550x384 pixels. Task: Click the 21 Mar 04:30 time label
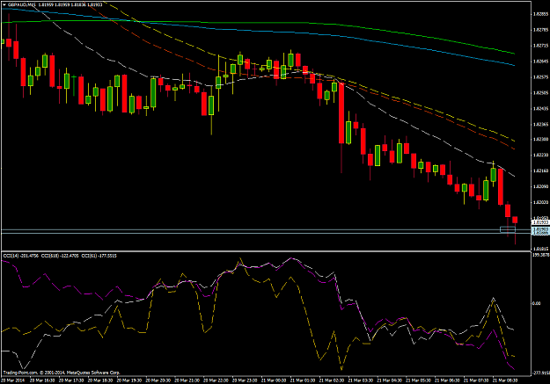tap(390, 380)
